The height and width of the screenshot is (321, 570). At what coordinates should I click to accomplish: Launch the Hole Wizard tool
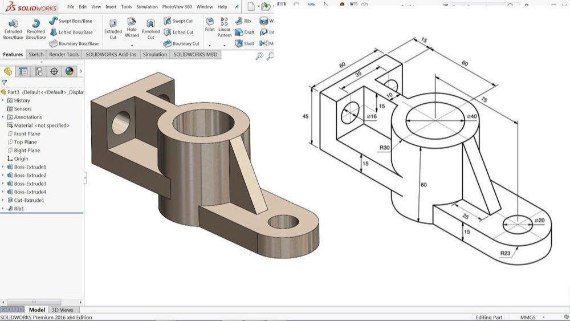pos(132,28)
